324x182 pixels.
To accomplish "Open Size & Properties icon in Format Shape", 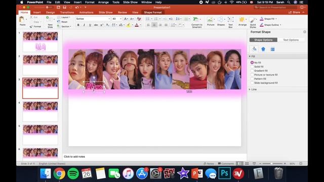I will (x=272, y=49).
